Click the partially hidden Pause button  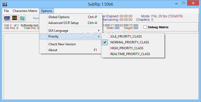34,18
